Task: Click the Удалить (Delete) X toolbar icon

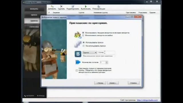Action: click(61, 6)
